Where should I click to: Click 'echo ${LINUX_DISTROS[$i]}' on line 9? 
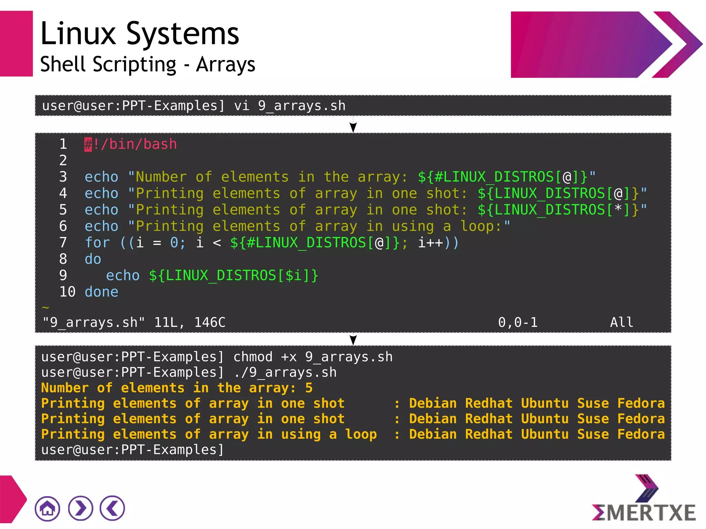click(212, 276)
